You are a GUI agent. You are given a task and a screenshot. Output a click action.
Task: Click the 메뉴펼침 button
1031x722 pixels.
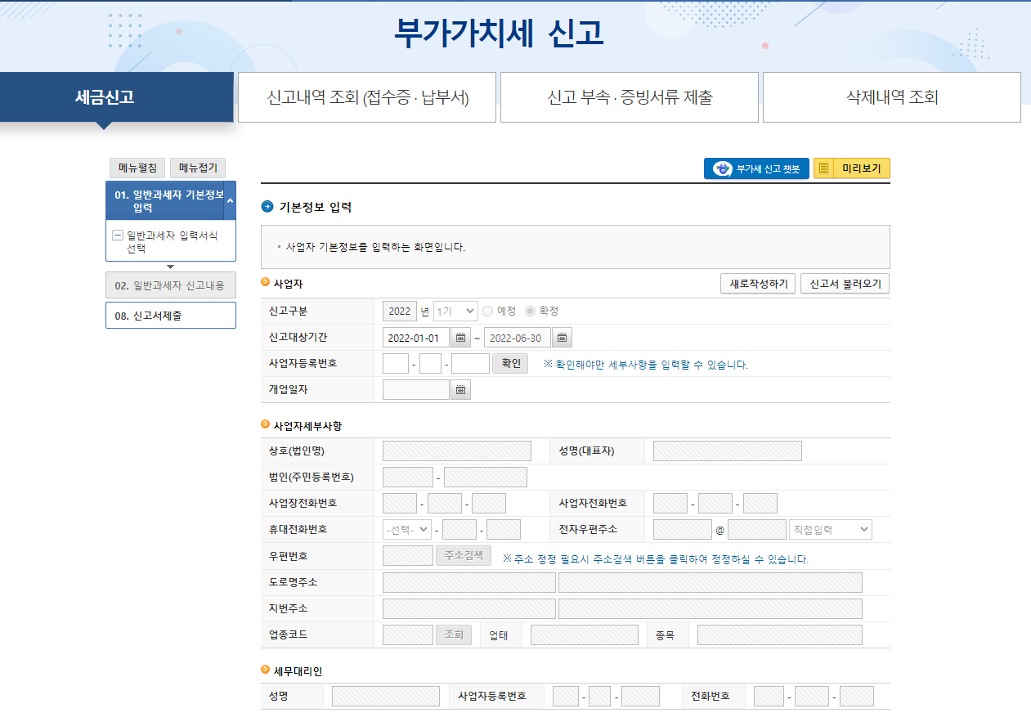[137, 168]
